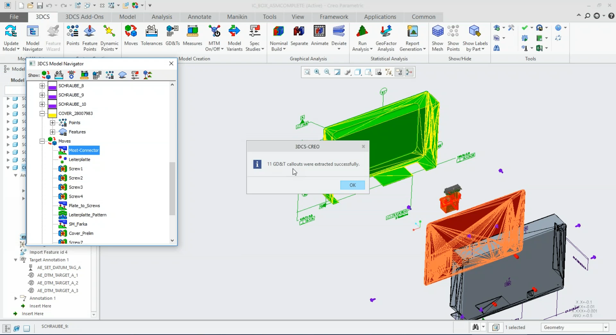616x335 pixels.
Task: Select the Measures tool
Action: tap(192, 35)
